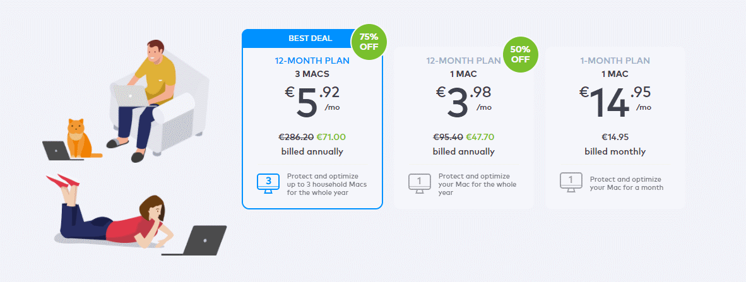This screenshot has height=282, width=746.
Task: Click the green €47.70 discounted price
Action: pyautogui.click(x=480, y=138)
